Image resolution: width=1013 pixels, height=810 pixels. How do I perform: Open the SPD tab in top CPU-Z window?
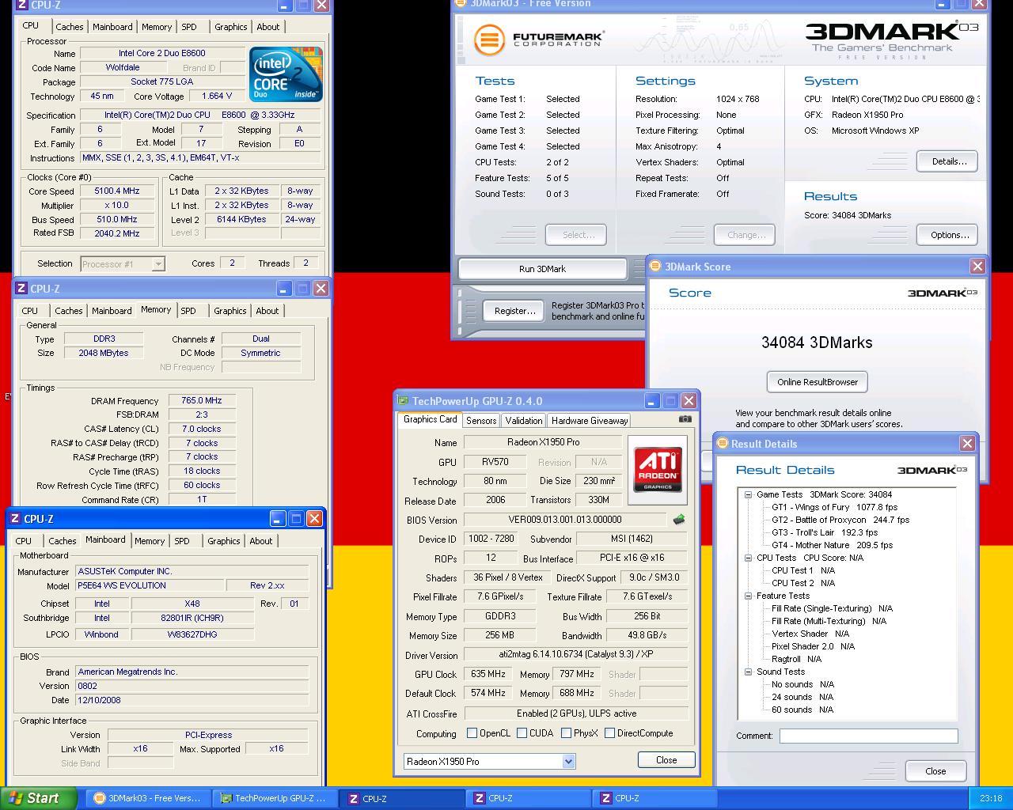[x=189, y=27]
